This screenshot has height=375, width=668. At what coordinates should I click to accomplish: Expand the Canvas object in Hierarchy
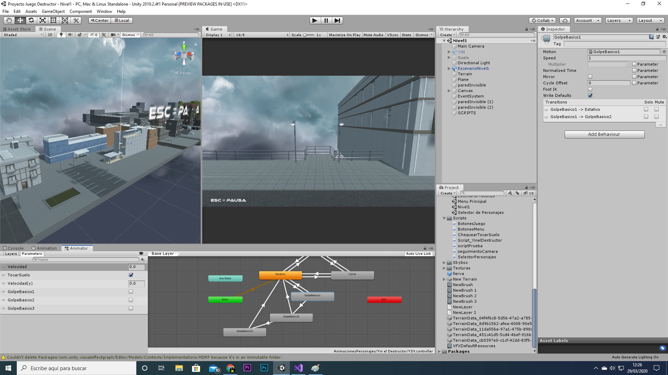point(449,91)
